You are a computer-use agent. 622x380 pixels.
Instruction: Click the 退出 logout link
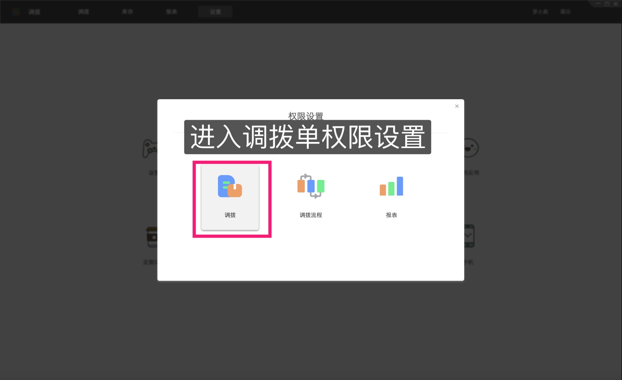point(565,11)
